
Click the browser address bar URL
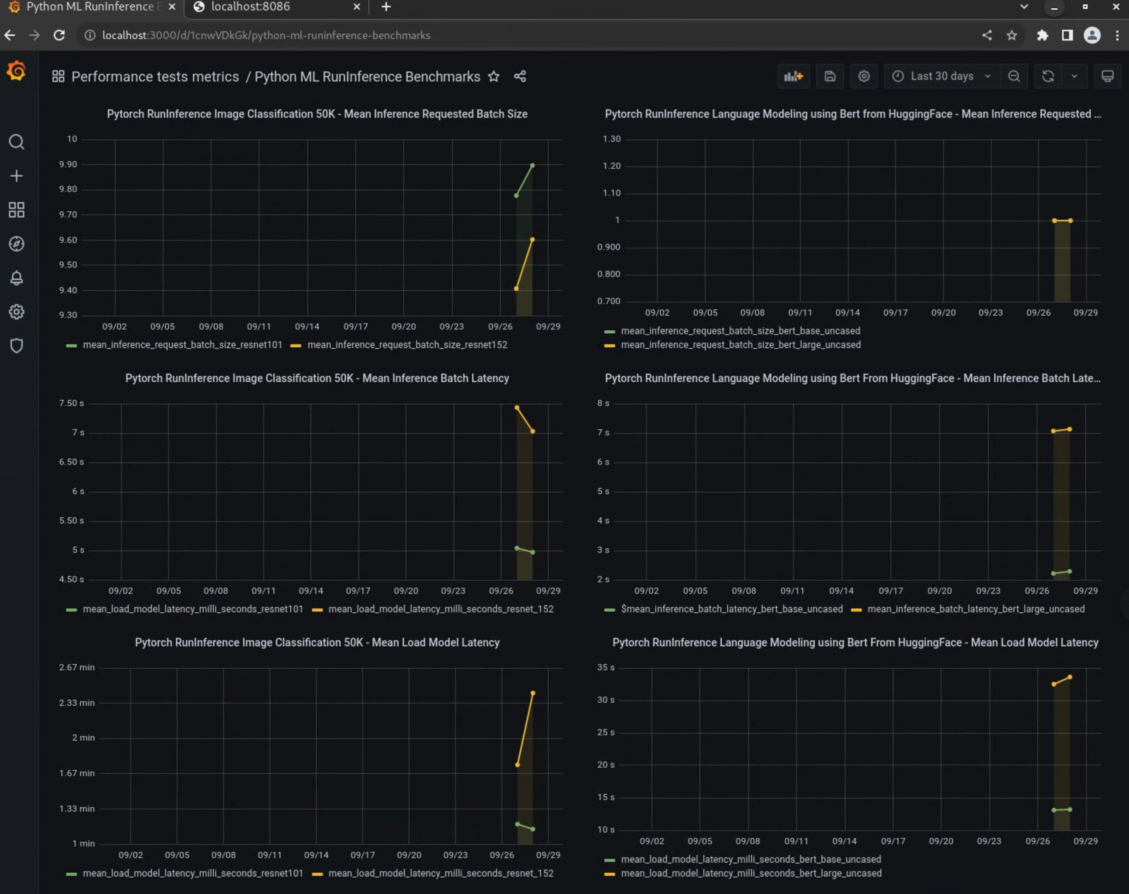[266, 35]
